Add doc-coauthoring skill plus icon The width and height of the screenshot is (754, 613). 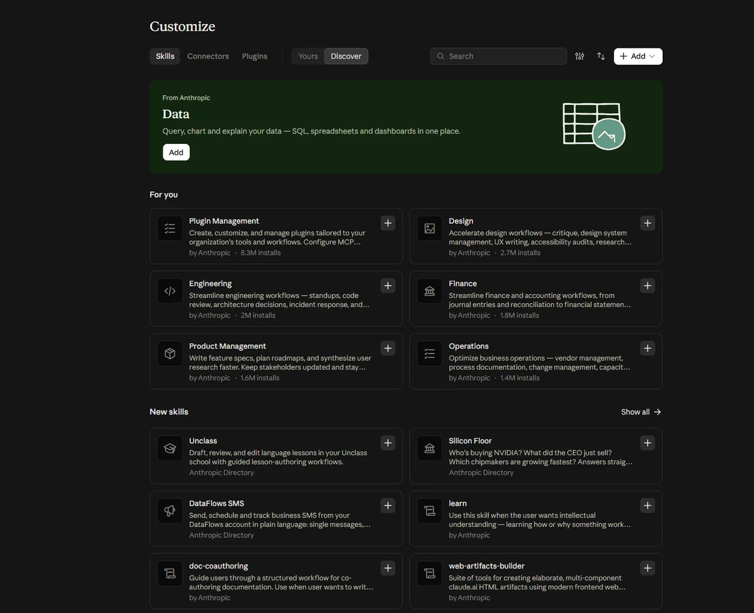(388, 568)
